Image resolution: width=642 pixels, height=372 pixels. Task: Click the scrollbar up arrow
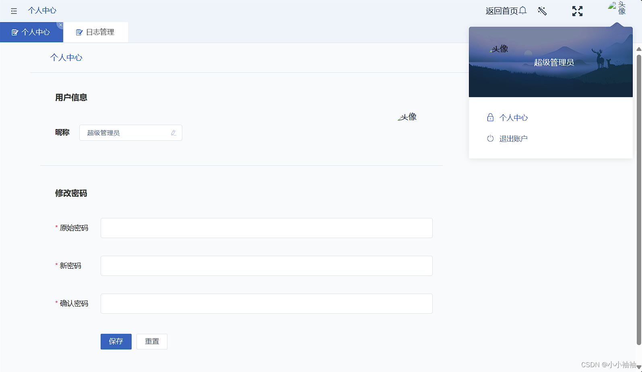click(639, 49)
